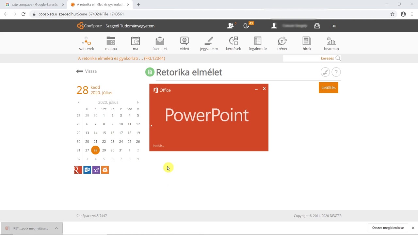Select July 1 in the calendar
The image size is (418, 235).
pyautogui.click(x=104, y=115)
